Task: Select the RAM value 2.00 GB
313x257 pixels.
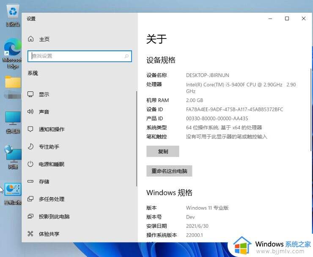Action: [x=195, y=100]
